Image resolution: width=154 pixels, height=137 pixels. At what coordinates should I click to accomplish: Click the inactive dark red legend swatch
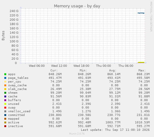click(x=5, y=126)
